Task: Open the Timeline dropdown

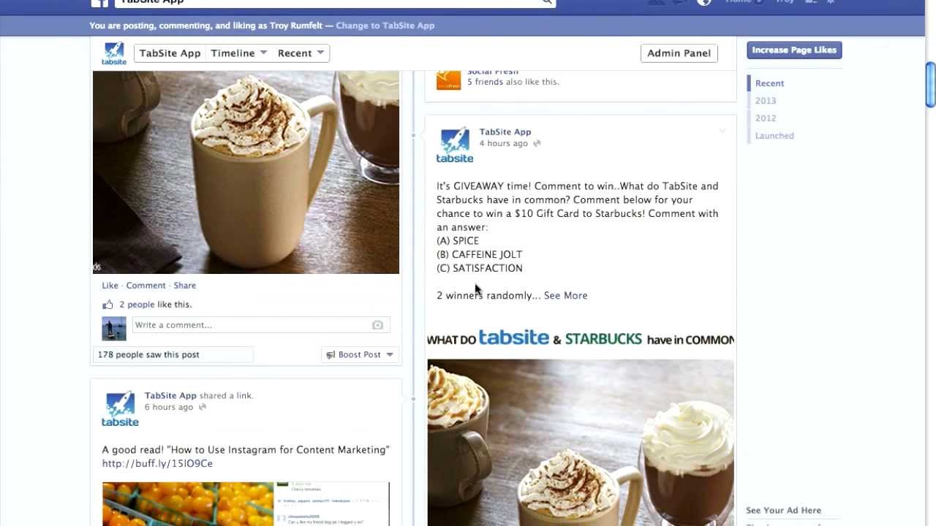Action: [239, 53]
